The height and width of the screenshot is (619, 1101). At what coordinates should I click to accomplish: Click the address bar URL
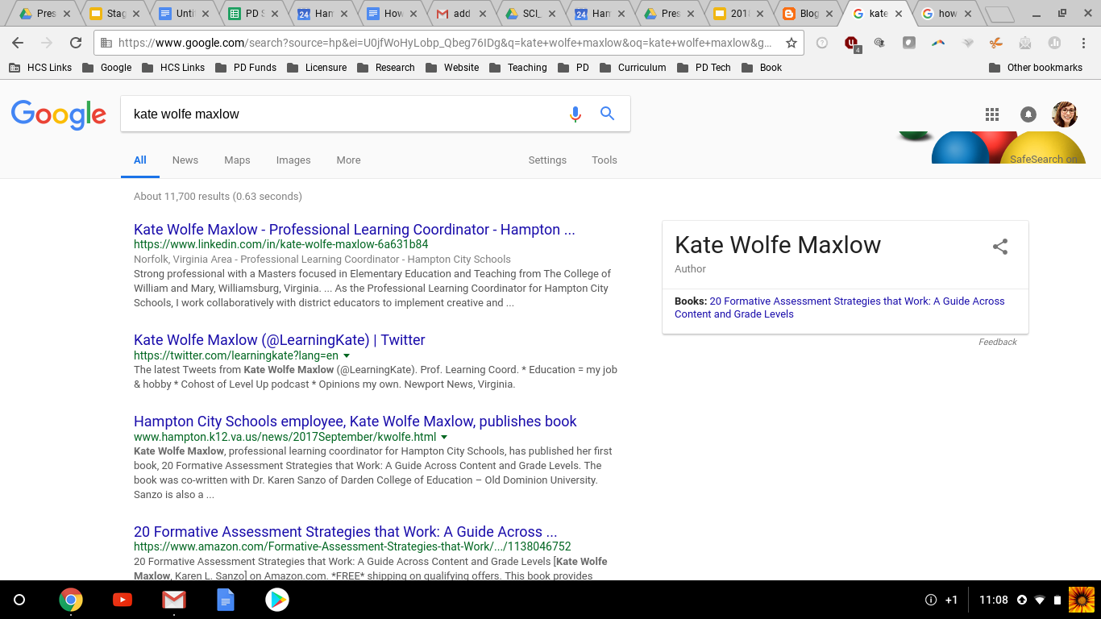pos(444,43)
